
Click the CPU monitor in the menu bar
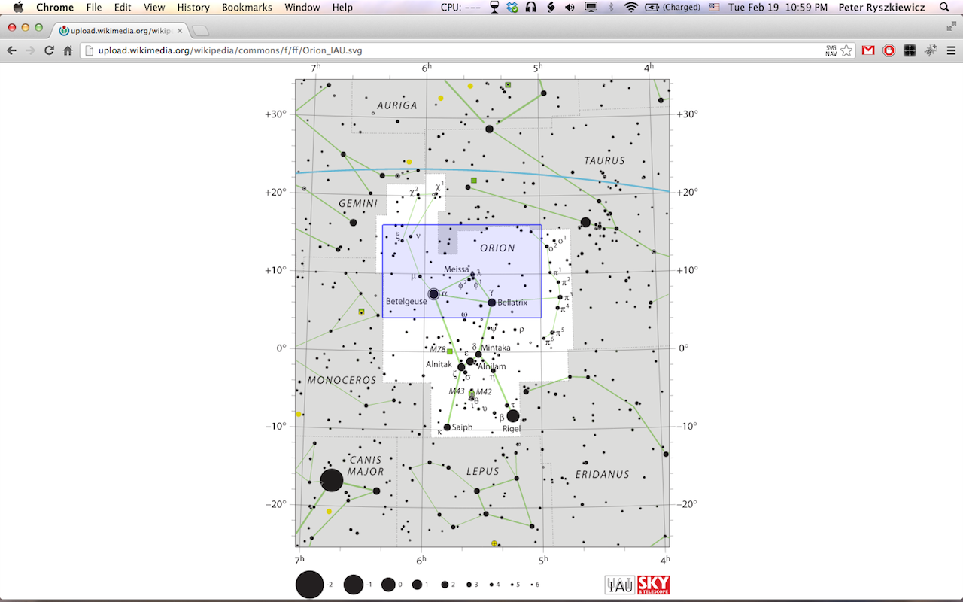pyautogui.click(x=460, y=7)
